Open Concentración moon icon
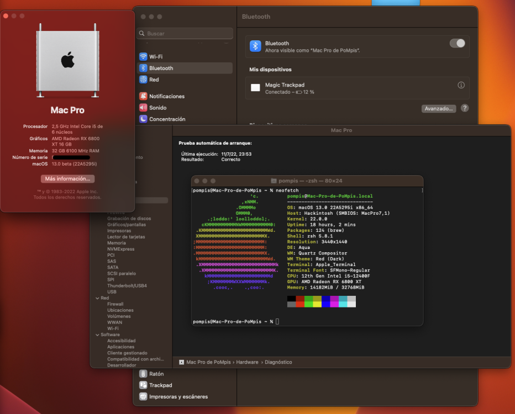This screenshot has width=515, height=414. [143, 119]
